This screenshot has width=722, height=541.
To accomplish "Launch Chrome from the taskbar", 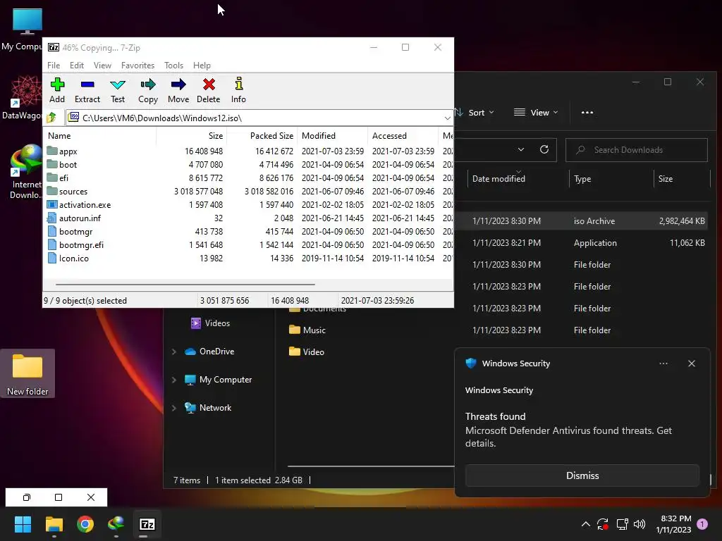I will click(x=85, y=524).
